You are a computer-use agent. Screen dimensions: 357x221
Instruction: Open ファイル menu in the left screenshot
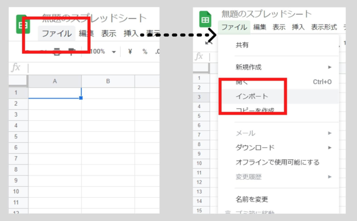tap(57, 33)
